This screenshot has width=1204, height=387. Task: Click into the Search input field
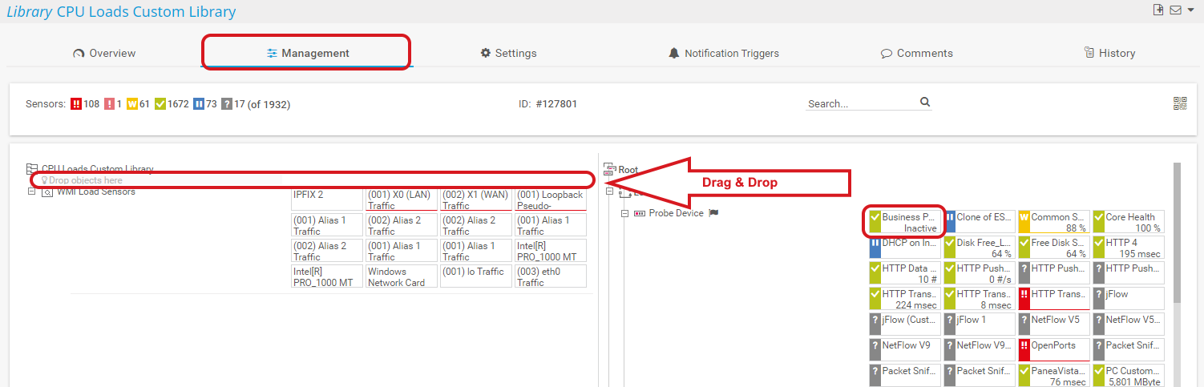(861, 103)
